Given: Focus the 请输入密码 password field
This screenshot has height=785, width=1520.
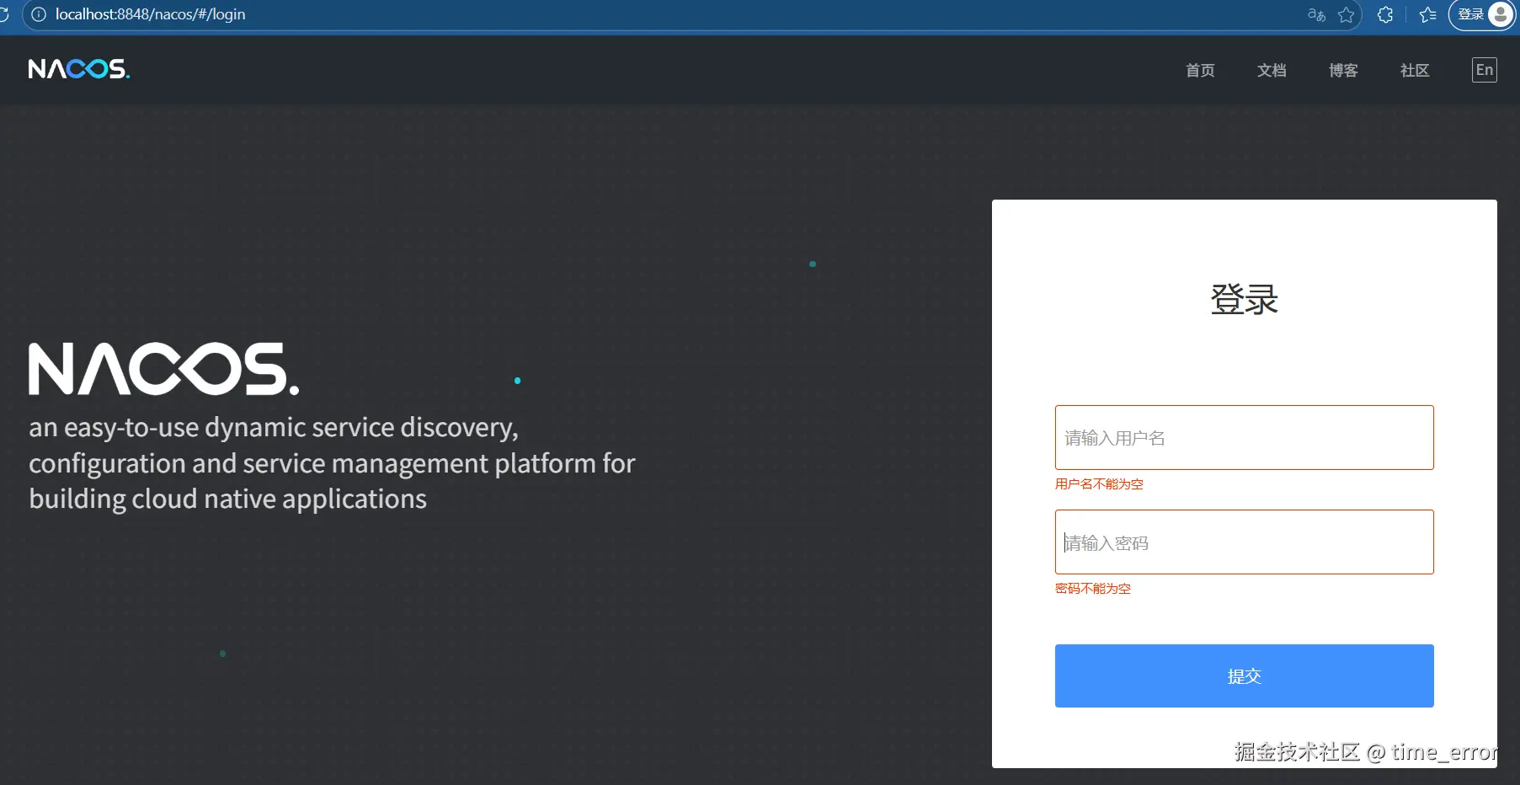Looking at the screenshot, I should coord(1243,542).
